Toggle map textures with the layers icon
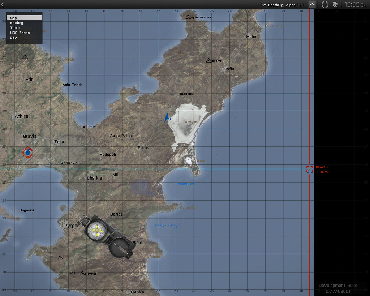 point(335,4)
